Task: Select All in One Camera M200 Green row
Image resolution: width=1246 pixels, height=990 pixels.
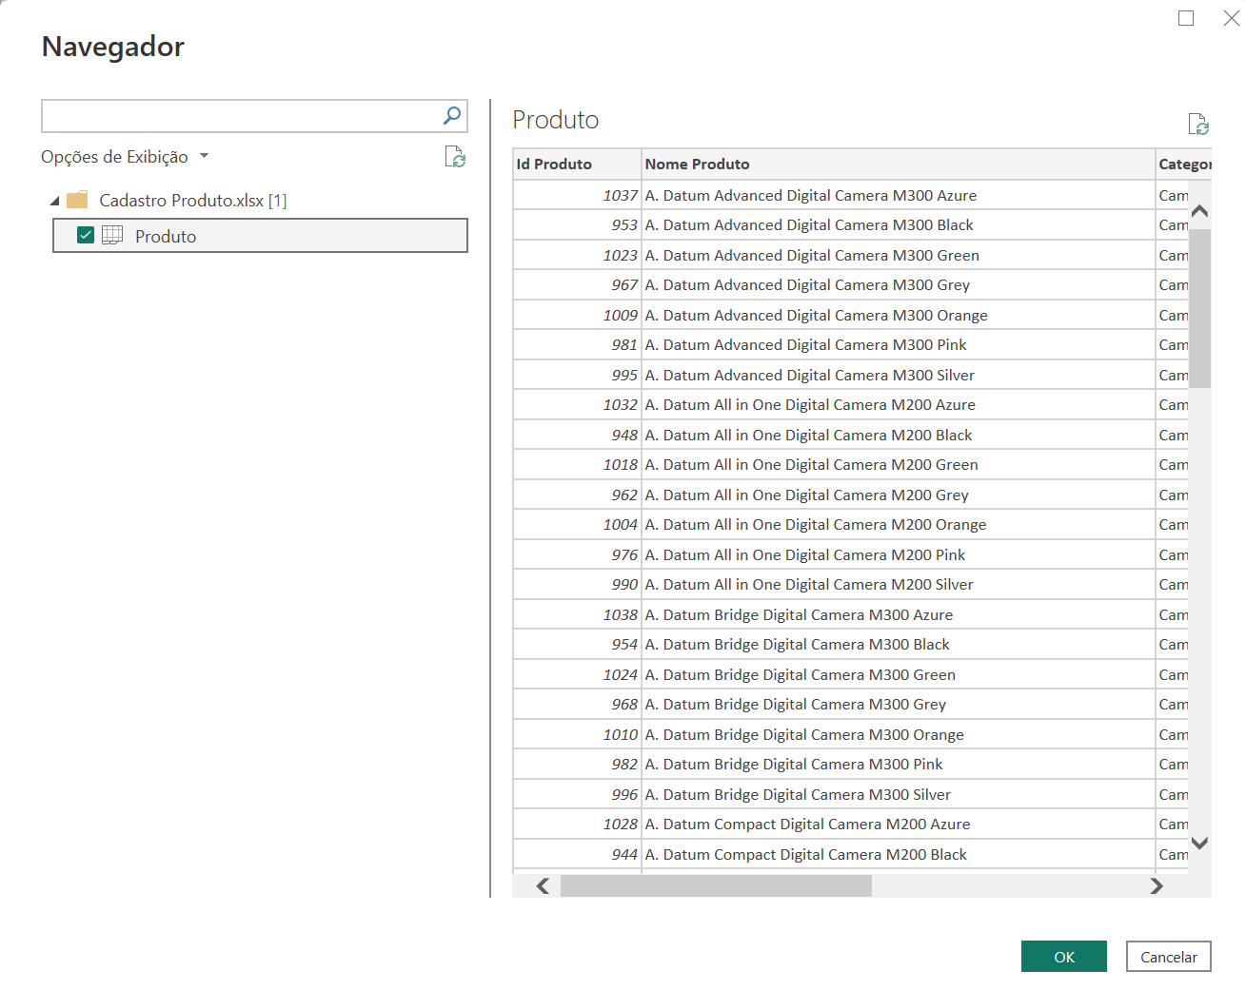Action: point(850,464)
